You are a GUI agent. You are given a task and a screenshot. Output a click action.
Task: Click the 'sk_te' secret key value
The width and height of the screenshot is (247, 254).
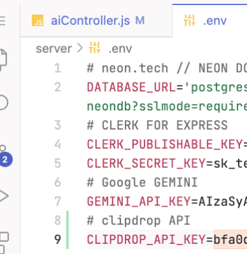coord(230,163)
